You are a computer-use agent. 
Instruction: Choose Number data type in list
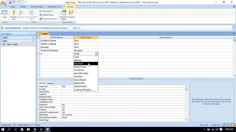click(86, 63)
